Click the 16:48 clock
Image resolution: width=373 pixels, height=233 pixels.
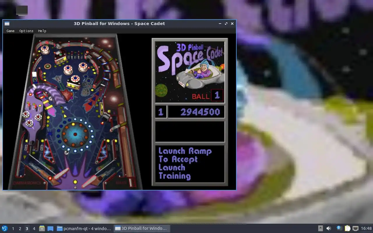point(366,228)
